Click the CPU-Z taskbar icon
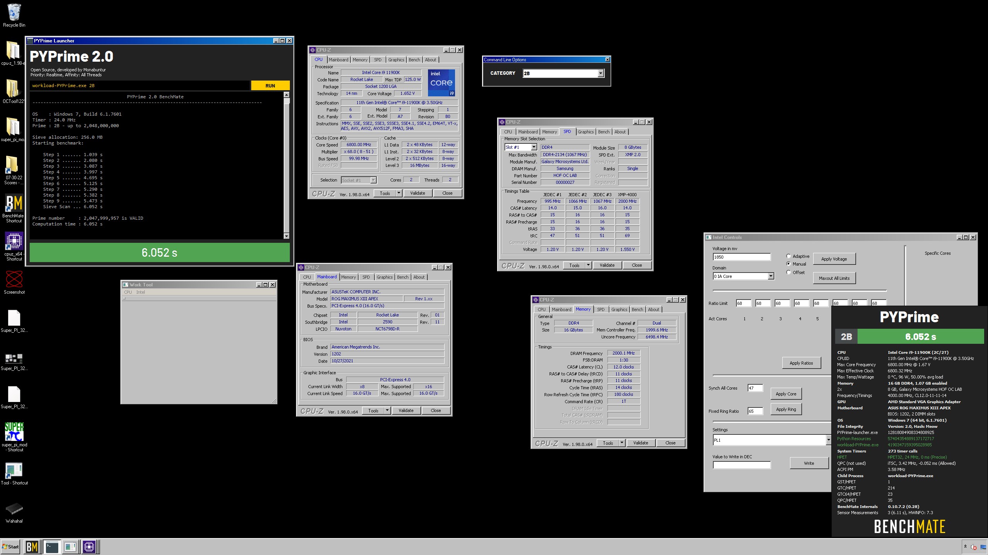 (89, 547)
